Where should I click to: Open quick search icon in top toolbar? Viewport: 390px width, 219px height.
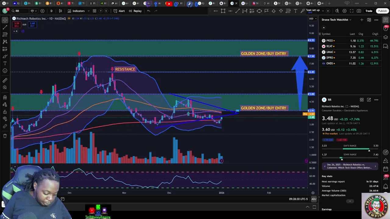pyautogui.click(x=337, y=11)
